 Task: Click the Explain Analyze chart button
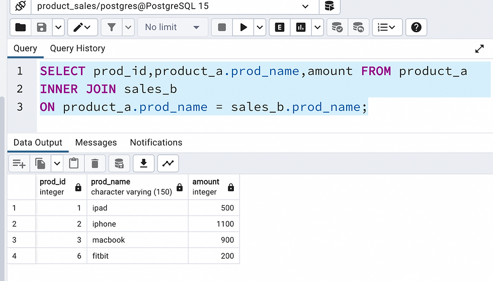[301, 27]
